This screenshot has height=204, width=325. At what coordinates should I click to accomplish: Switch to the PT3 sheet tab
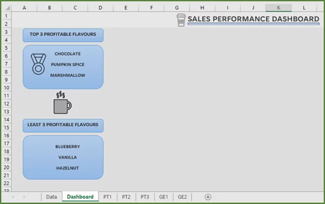pos(145,197)
